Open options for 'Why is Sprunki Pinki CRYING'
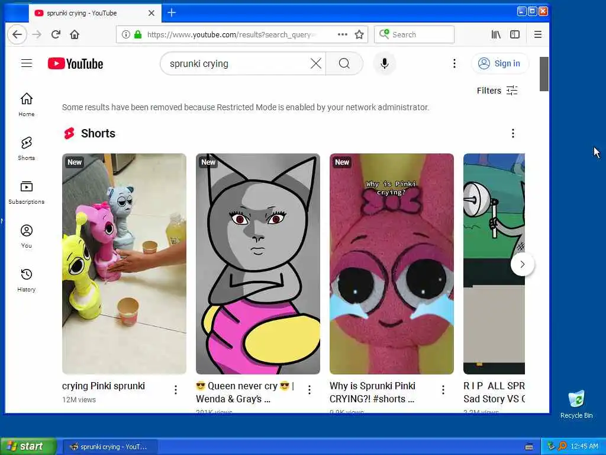Image resolution: width=606 pixels, height=455 pixels. (443, 390)
